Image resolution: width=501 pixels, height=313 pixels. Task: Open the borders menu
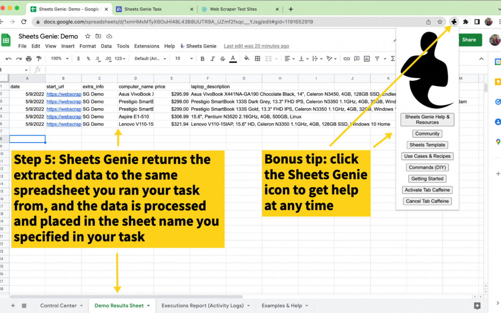[x=258, y=59]
